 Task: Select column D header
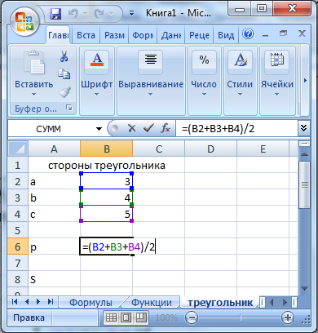tap(210, 149)
